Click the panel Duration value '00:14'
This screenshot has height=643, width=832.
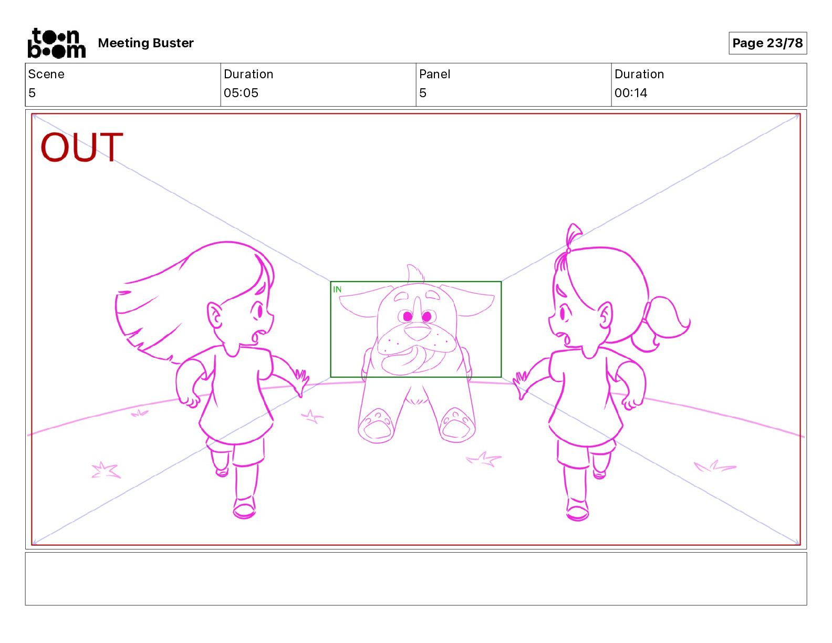click(631, 93)
